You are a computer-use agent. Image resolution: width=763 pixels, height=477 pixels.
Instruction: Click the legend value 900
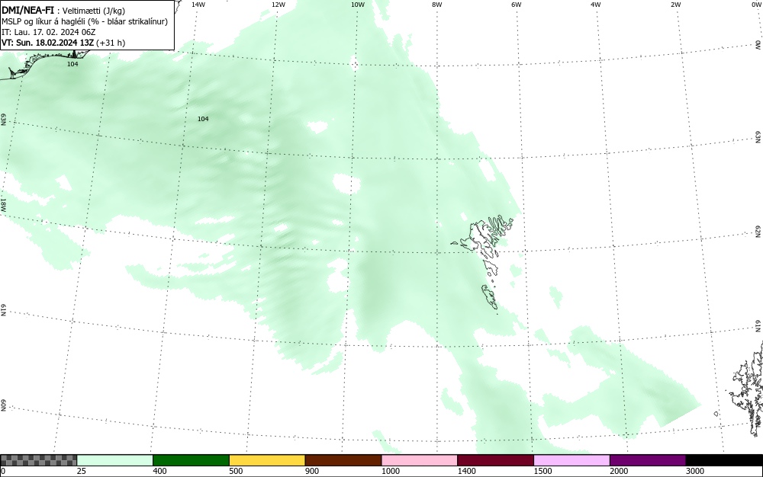coord(312,471)
